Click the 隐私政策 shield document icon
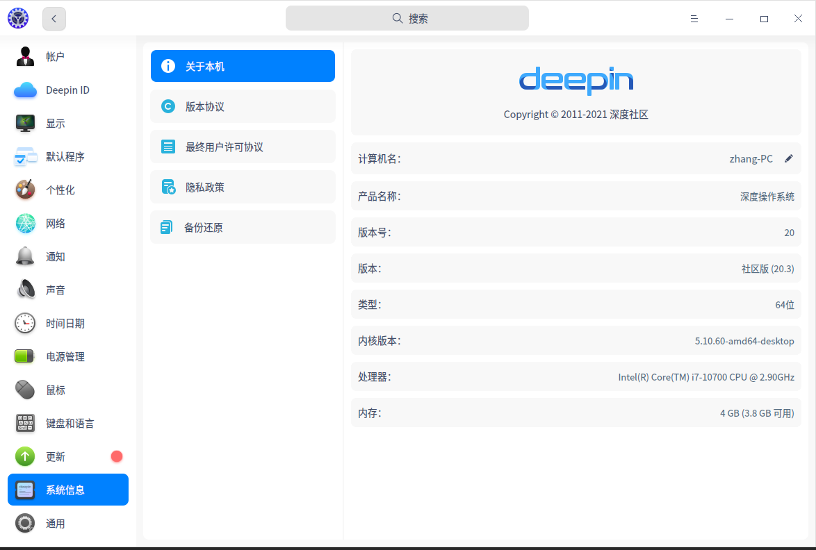This screenshot has width=816, height=550. [x=168, y=187]
